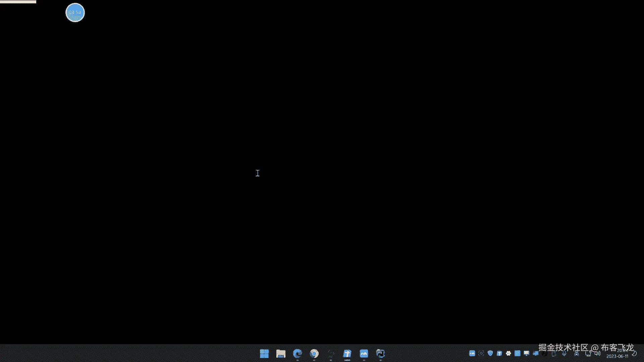Click the blue floating timer bubble
The height and width of the screenshot is (362, 644).
click(x=75, y=13)
